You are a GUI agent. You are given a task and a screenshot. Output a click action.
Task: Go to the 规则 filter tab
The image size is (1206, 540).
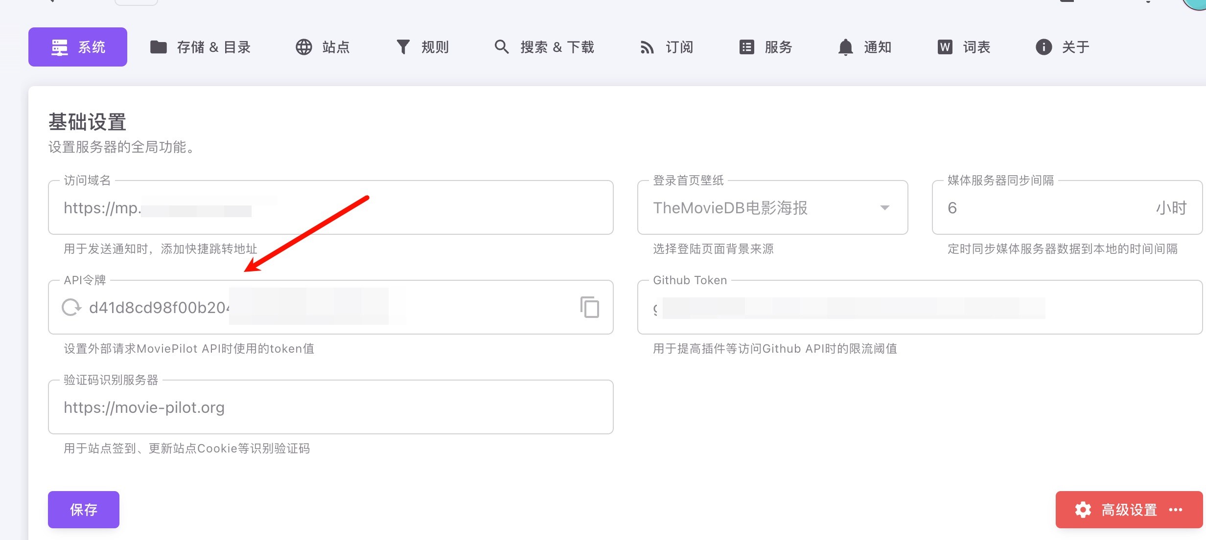coord(422,47)
